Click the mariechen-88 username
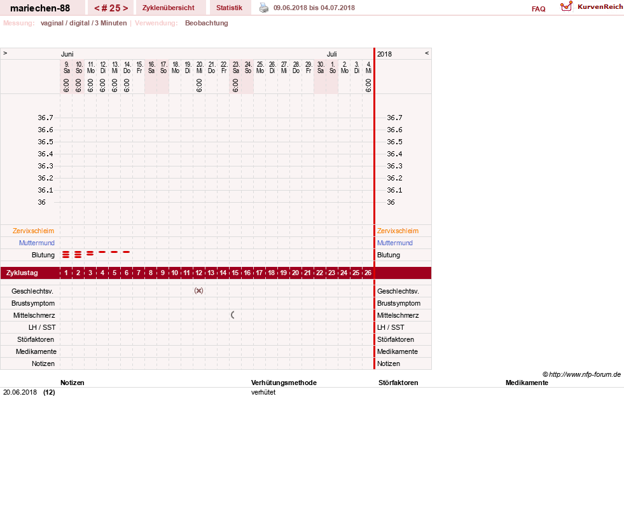The width and height of the screenshot is (624, 509). 40,8
